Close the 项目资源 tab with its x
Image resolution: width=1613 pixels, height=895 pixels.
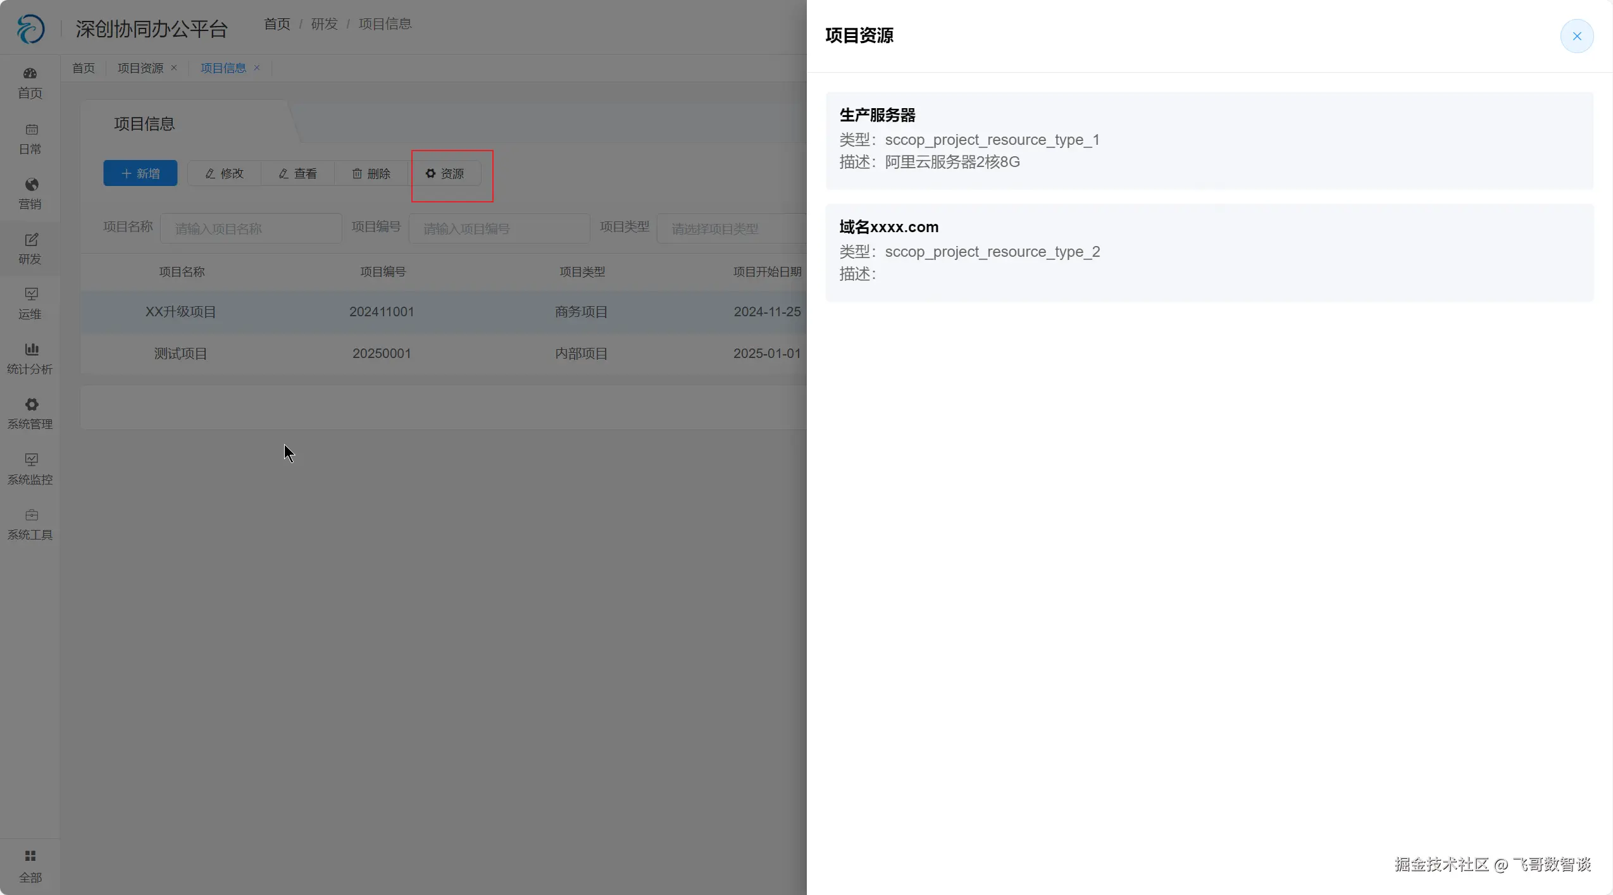(174, 68)
